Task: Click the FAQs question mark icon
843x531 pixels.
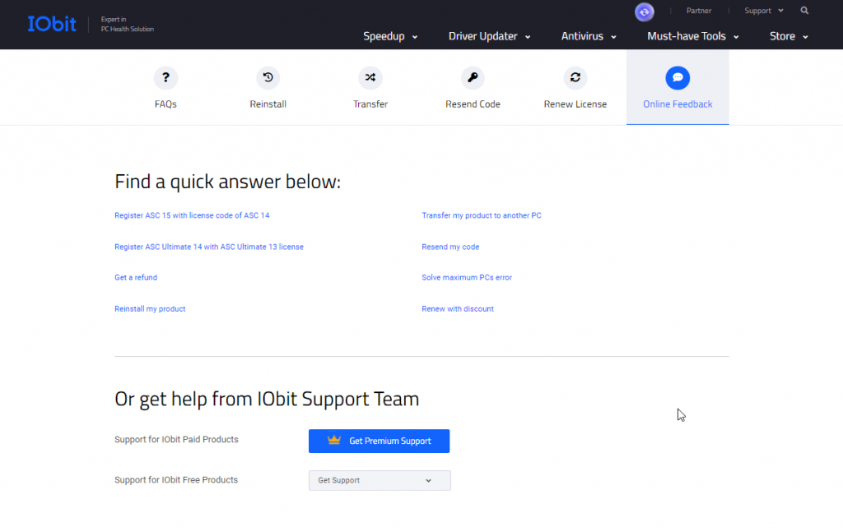Action: coord(165,78)
